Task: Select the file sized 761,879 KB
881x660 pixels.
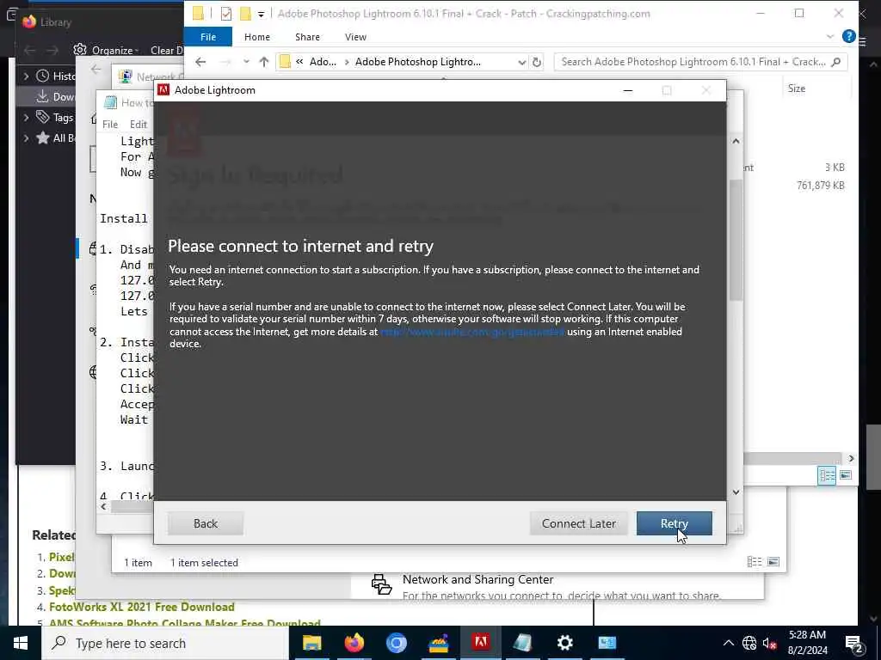Action: pyautogui.click(x=820, y=186)
